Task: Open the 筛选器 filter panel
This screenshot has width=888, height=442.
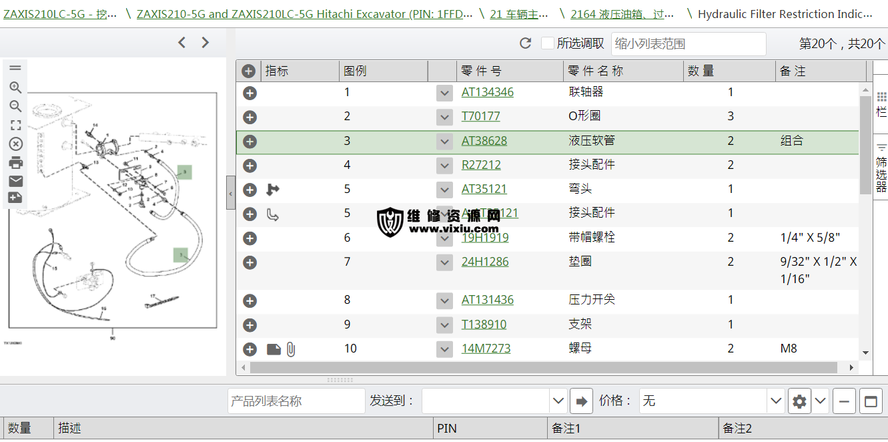Action: (x=881, y=168)
